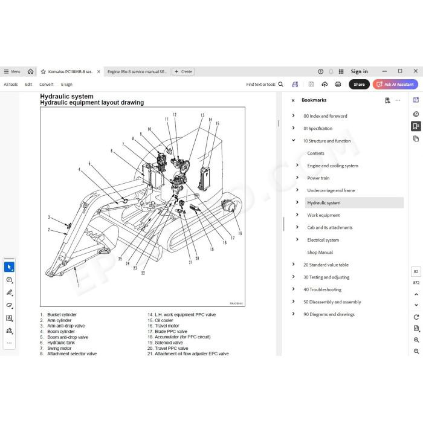Click the Ask AI Assistant button
The image size is (423, 423).
coord(395,85)
